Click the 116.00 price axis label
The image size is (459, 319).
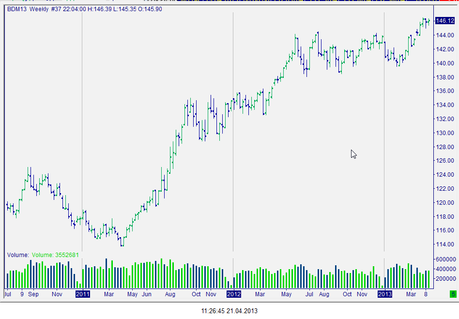tap(445, 230)
